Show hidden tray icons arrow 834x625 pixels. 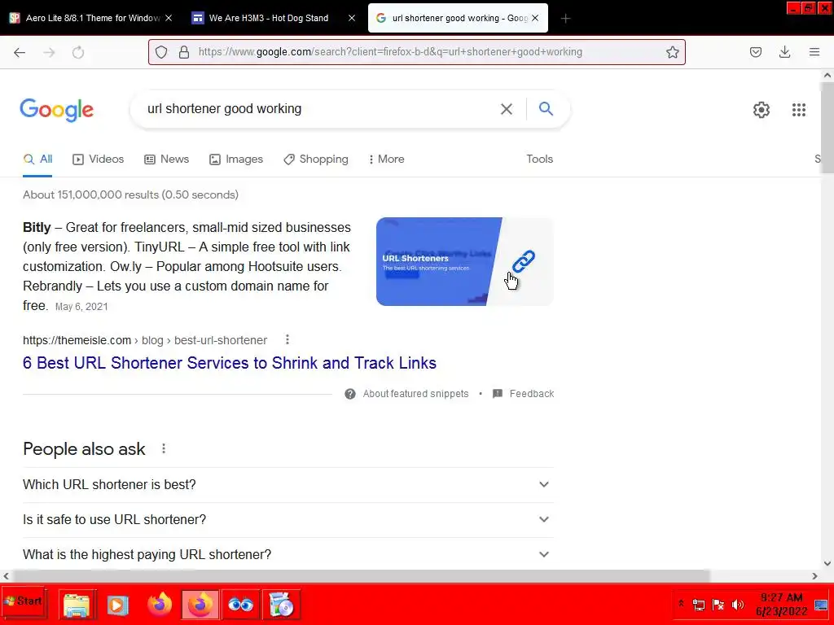(681, 604)
